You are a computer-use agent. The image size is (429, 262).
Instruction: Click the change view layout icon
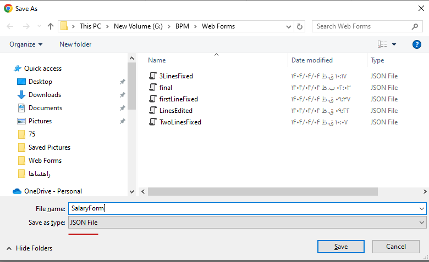pos(382,44)
